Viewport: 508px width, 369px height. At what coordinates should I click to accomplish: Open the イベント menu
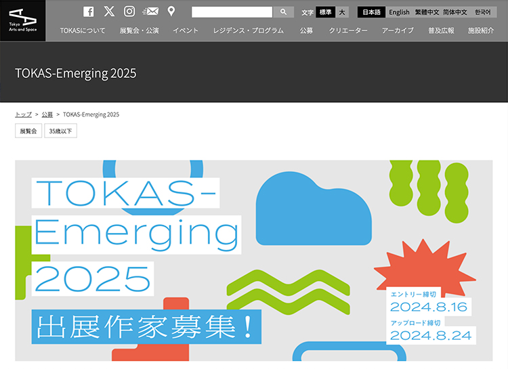tap(186, 30)
